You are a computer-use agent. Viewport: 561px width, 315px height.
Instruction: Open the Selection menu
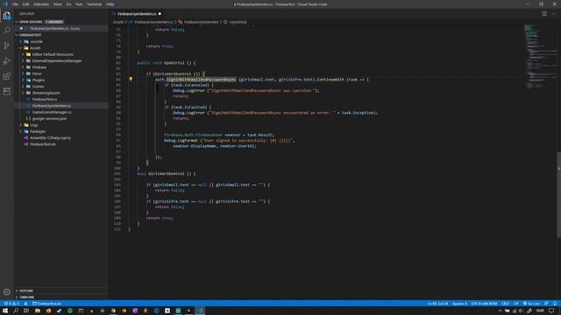(x=41, y=4)
